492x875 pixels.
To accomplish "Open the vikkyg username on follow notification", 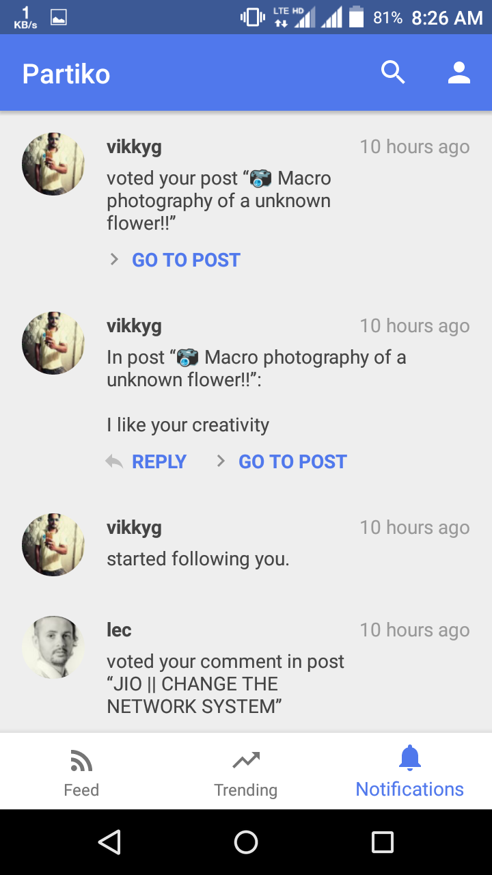I will pos(134,528).
